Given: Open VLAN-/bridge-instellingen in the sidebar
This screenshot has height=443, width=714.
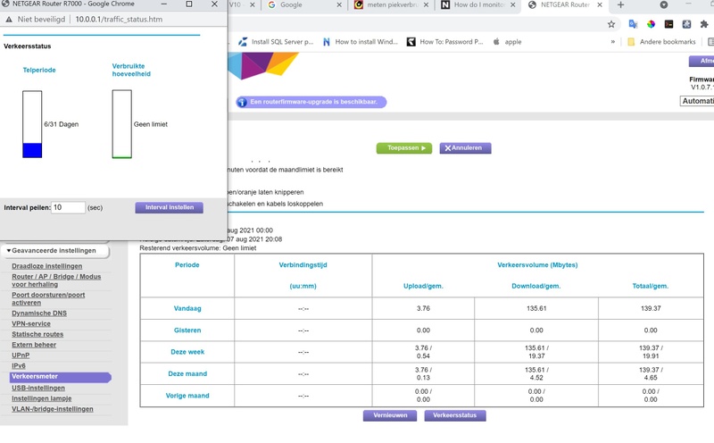Looking at the screenshot, I should click(53, 409).
